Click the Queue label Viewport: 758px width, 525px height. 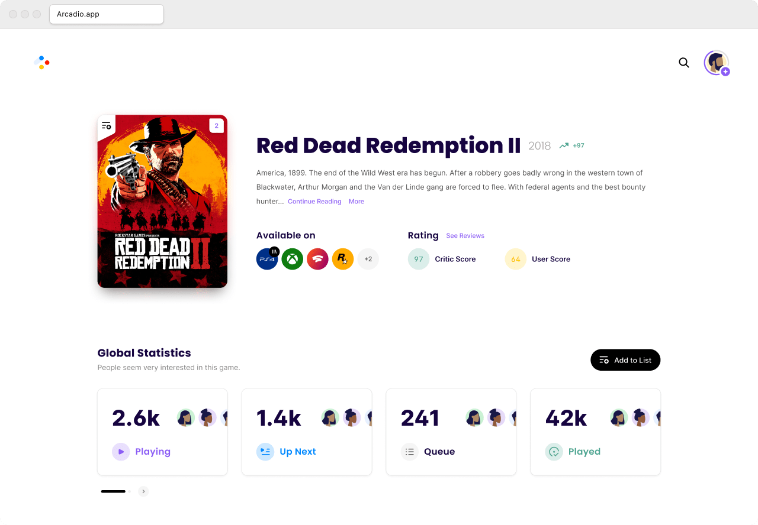pos(439,452)
